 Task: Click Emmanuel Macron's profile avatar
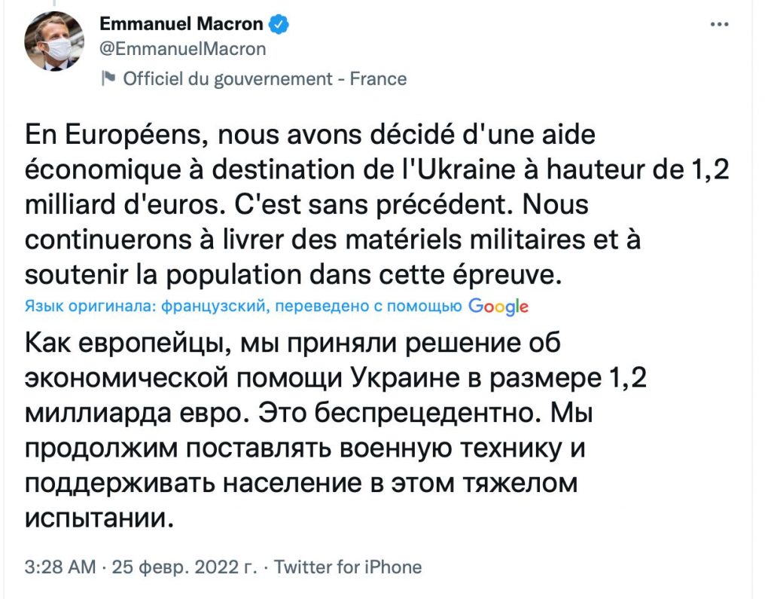pyautogui.click(x=54, y=41)
